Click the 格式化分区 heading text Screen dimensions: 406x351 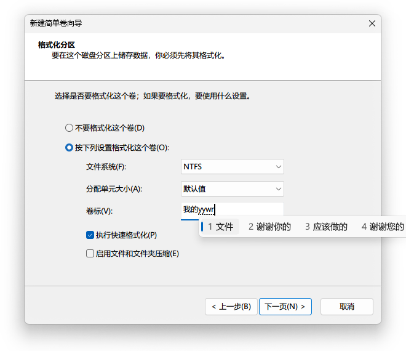(x=57, y=45)
